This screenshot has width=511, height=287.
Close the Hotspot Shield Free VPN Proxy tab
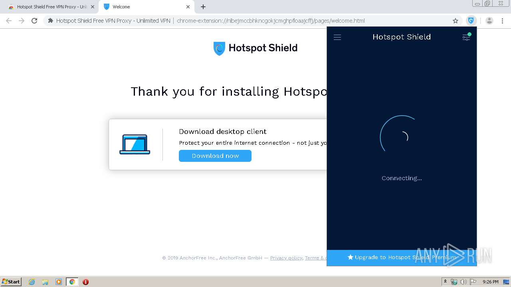93,7
